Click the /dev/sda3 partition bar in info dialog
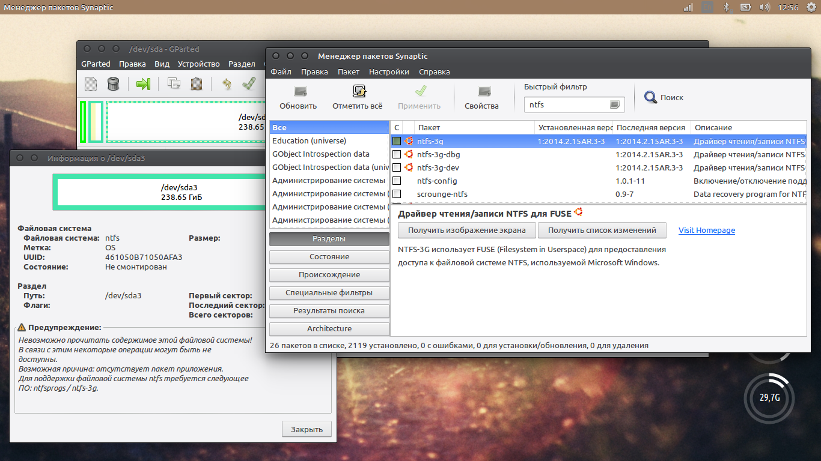 tap(159, 192)
